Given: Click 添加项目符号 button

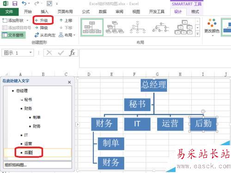Looking at the screenshot, I should pyautogui.click(x=17, y=28).
